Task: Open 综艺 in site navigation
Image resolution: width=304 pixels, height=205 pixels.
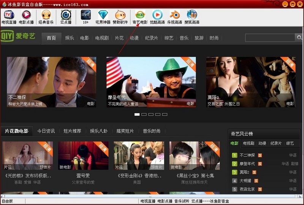Action: (x=169, y=38)
